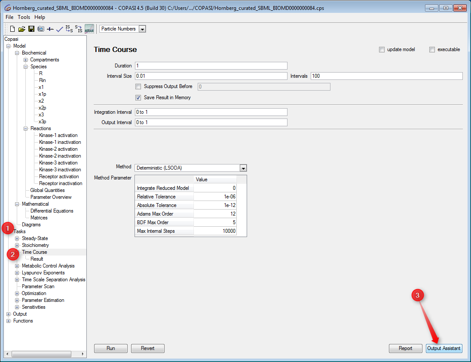The height and width of the screenshot is (362, 471).
Task: Click the Report button
Action: 406,349
